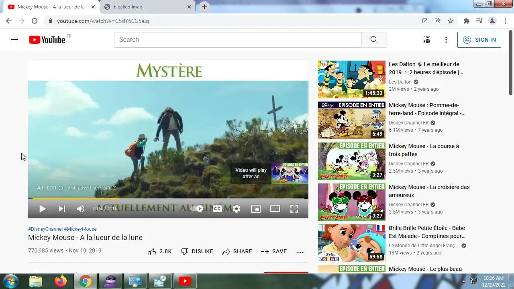Toggle the autoplay switch in player
Image resolution: width=514 pixels, height=289 pixels.
tap(198, 209)
